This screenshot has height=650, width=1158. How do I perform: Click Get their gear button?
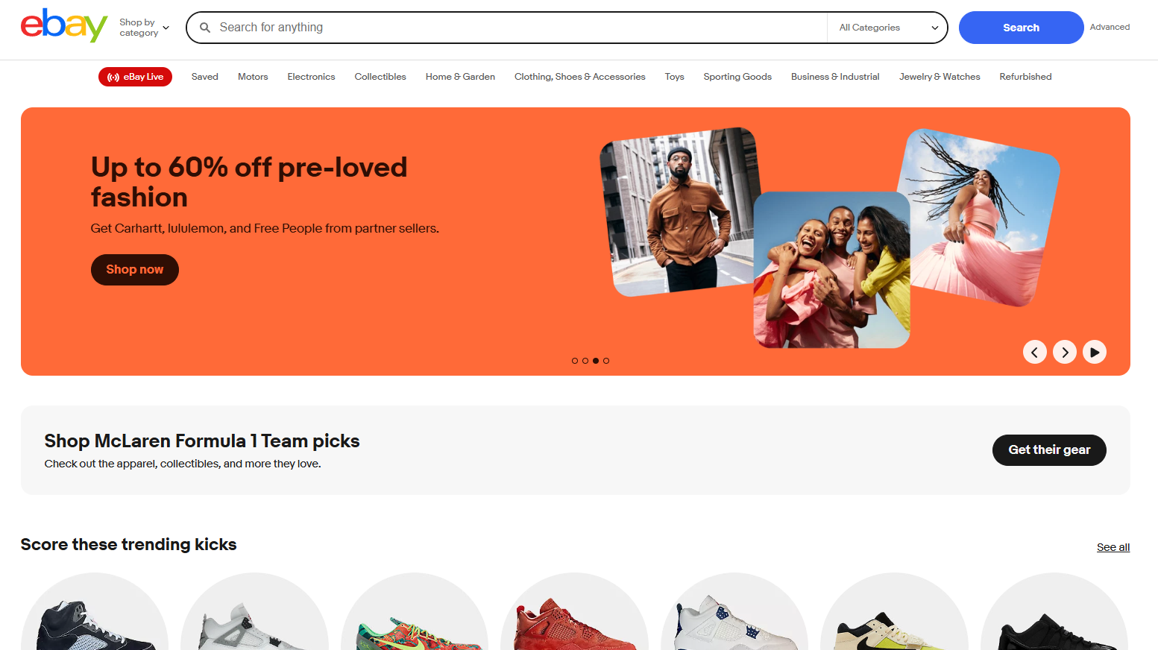click(1049, 450)
